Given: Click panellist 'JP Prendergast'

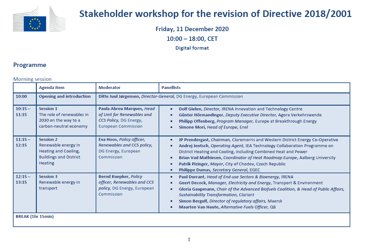Looking at the screenshot, I should pos(194,140).
